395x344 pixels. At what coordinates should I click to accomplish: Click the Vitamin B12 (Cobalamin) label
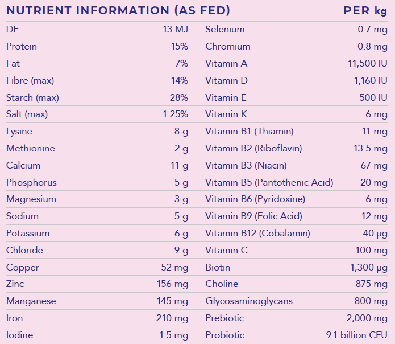pos(257,234)
